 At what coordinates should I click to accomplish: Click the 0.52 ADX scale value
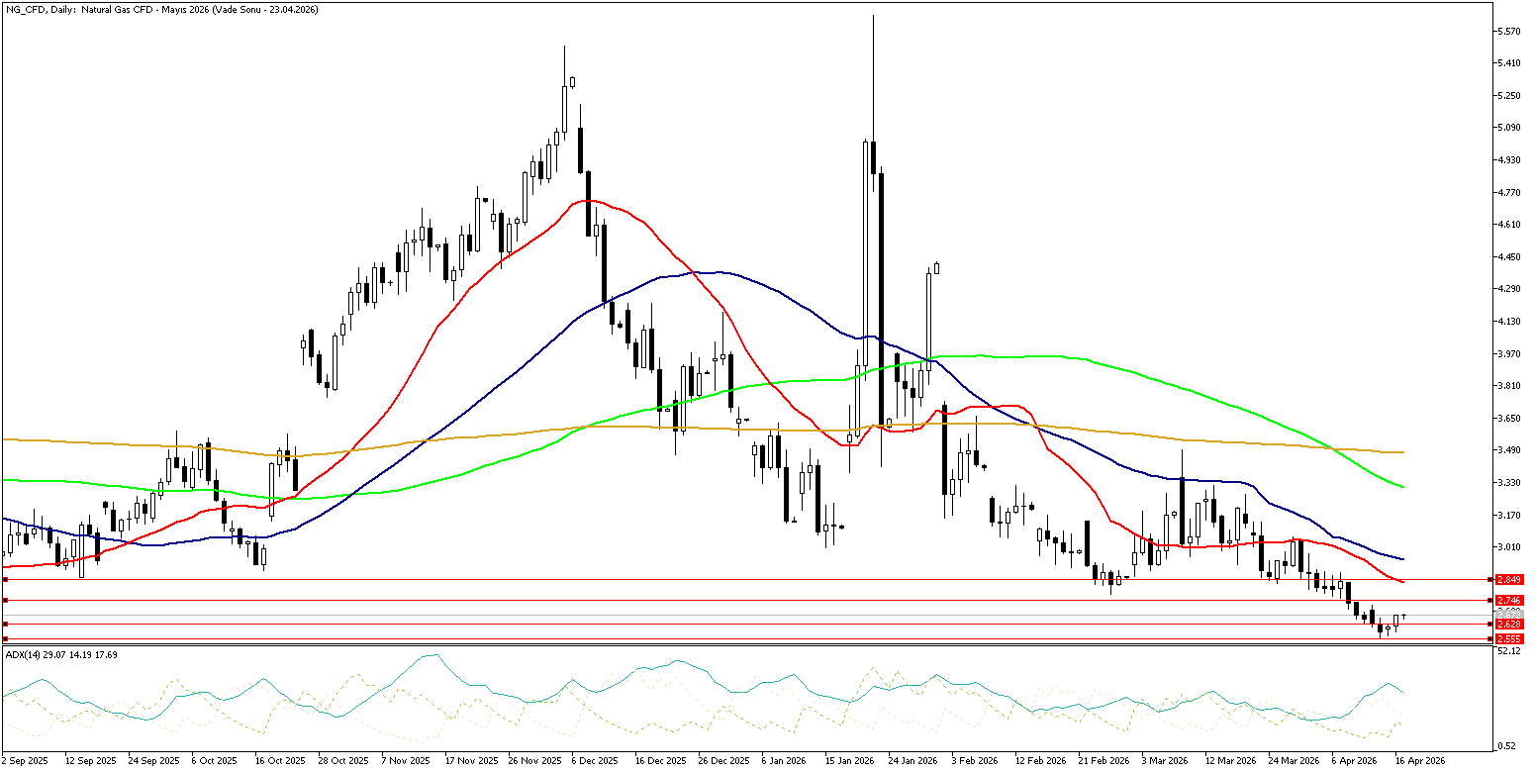click(1506, 746)
